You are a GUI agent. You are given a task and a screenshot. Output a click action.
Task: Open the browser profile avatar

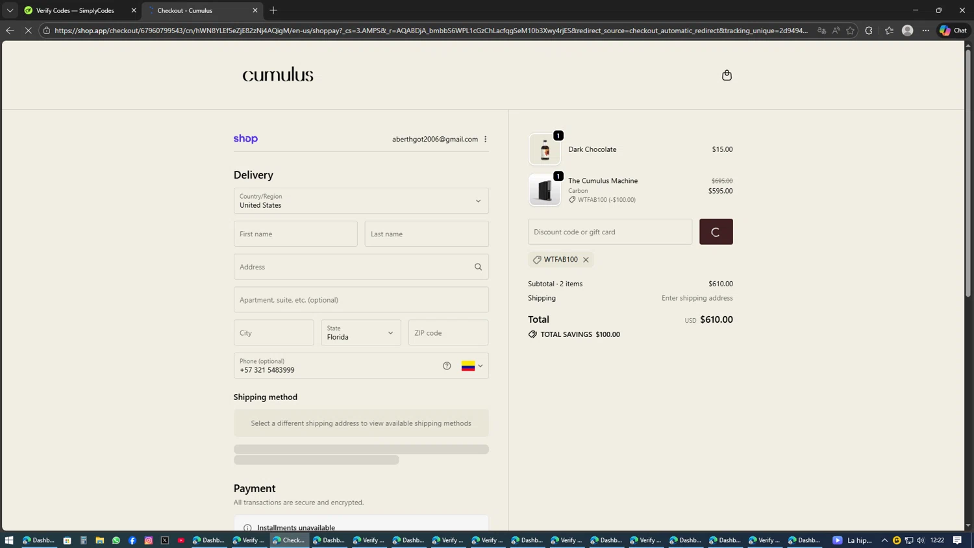pos(908,31)
